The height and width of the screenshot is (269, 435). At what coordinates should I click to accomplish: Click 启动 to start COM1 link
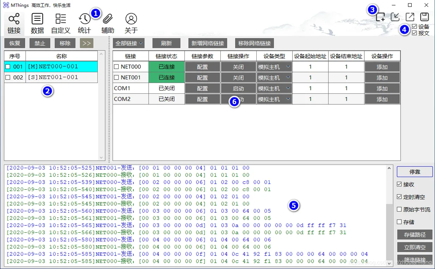(238, 88)
